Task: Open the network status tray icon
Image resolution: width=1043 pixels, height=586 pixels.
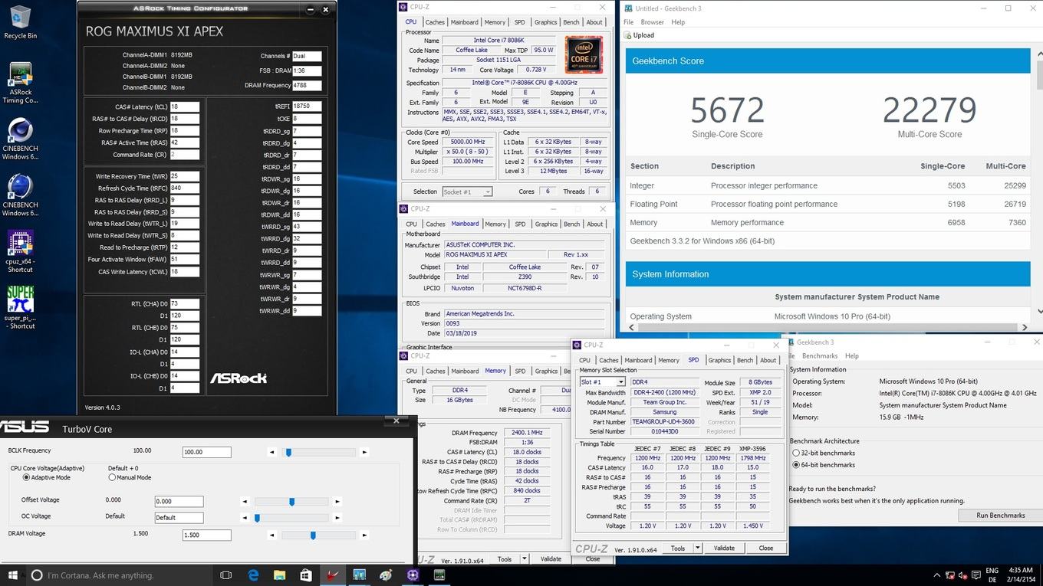Action: 952,575
